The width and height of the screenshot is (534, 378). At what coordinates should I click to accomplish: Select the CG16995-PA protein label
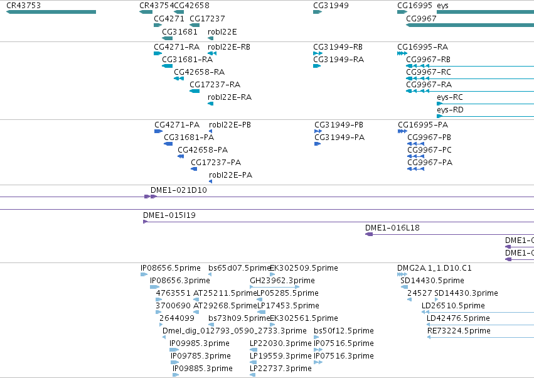pyautogui.click(x=423, y=125)
